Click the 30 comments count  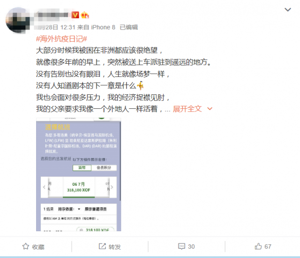191,247
